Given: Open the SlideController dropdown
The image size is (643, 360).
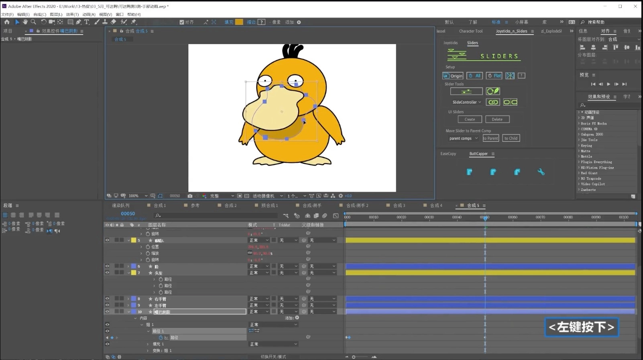Looking at the screenshot, I should 466,102.
